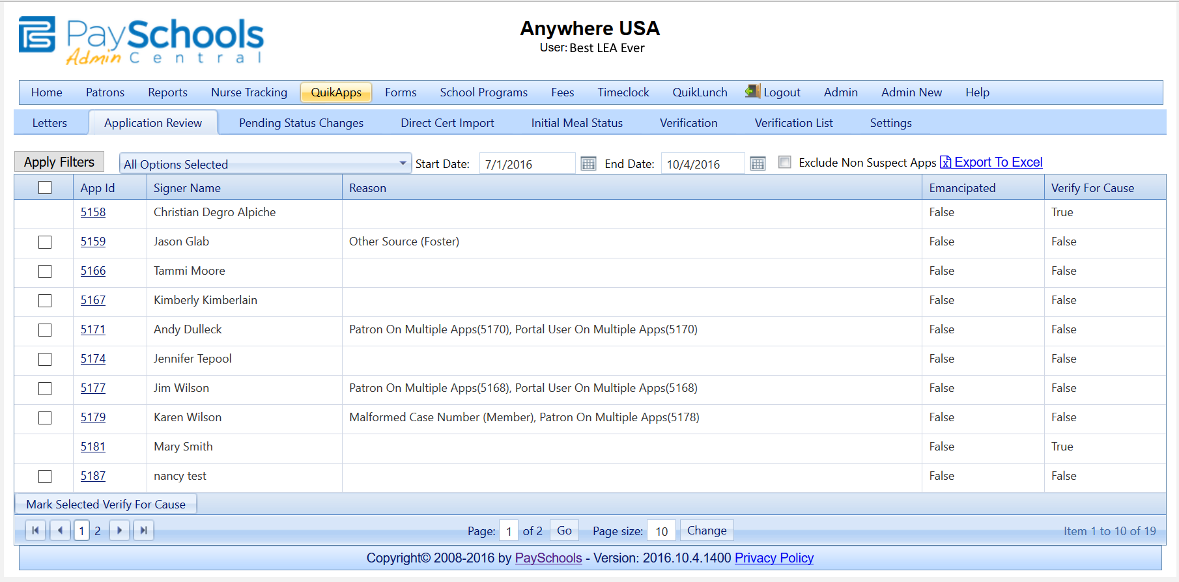Click the End Date input field
The image size is (1179, 582).
[x=703, y=163]
